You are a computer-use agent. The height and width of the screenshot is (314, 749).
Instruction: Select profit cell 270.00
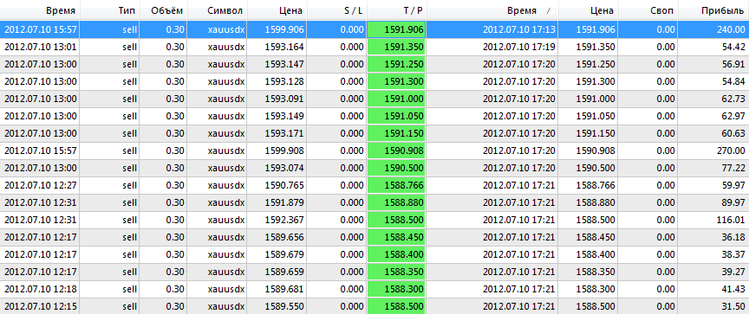[x=713, y=151]
